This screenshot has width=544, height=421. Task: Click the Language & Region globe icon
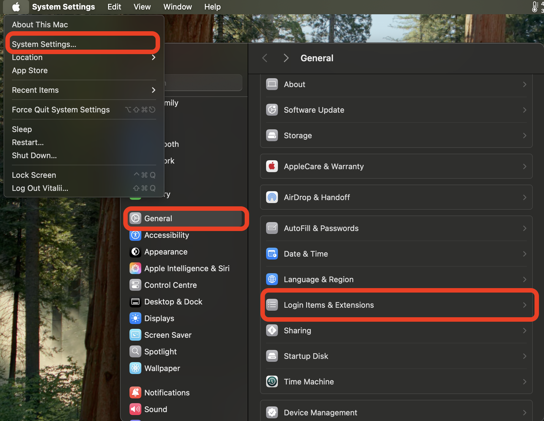point(272,279)
